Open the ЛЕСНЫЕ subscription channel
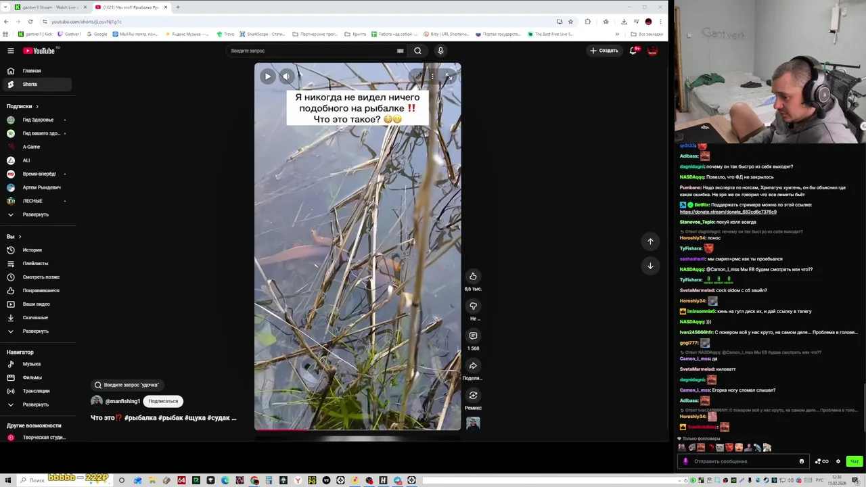 click(x=37, y=201)
